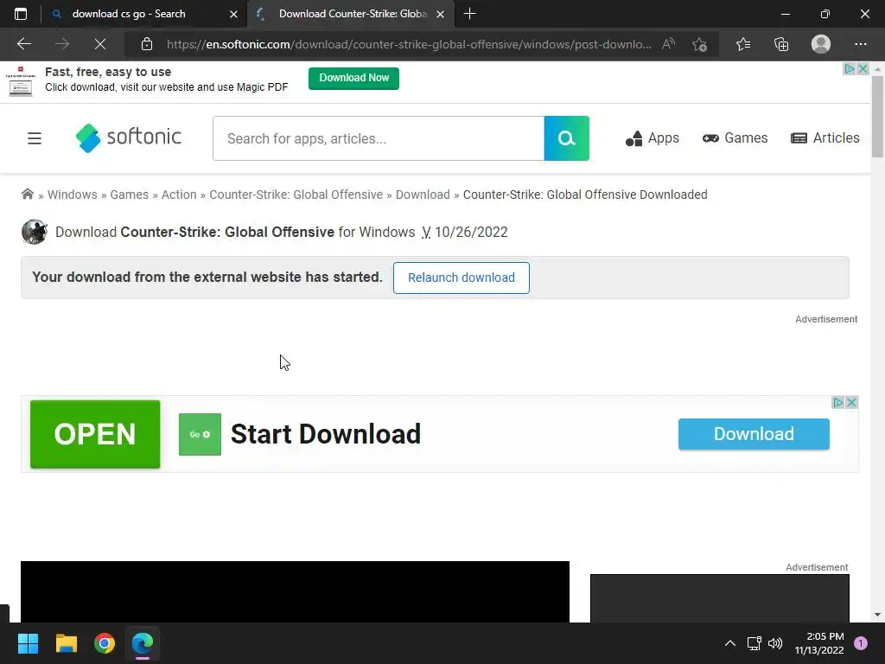885x664 pixels.
Task: Launch Google Chrome from the taskbar
Action: coord(105,643)
